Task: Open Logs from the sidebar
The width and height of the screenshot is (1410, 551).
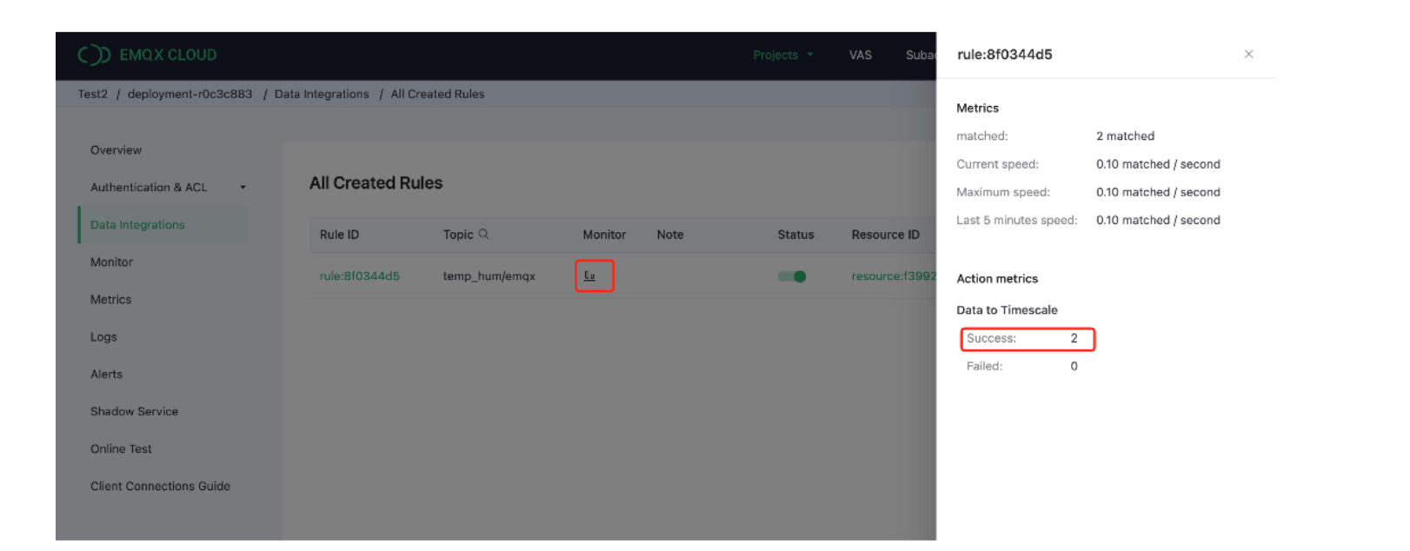Action: coord(103,337)
